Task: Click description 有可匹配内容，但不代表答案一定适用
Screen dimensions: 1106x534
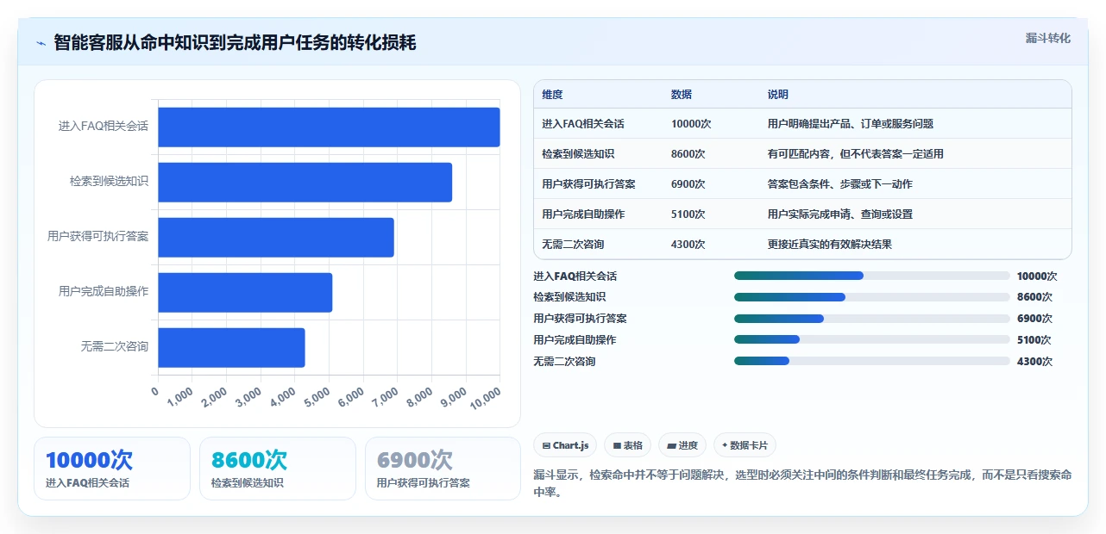Action: click(855, 154)
